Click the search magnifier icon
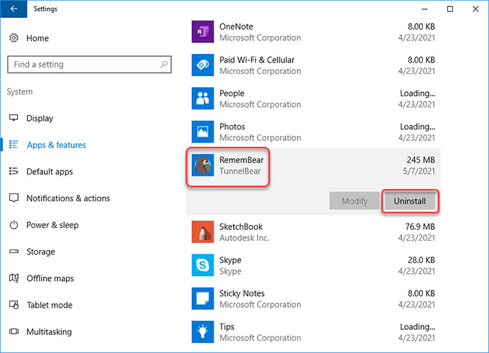489x353 pixels. pyautogui.click(x=164, y=65)
